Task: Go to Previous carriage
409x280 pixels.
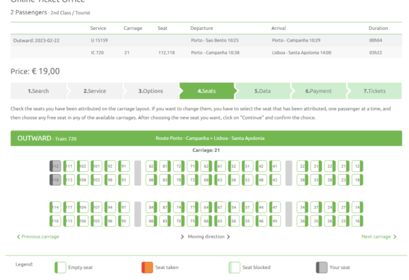Action: pyautogui.click(x=38, y=237)
